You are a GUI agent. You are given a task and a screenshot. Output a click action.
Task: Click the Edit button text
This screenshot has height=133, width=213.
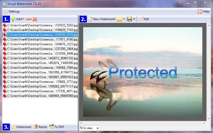146,19
